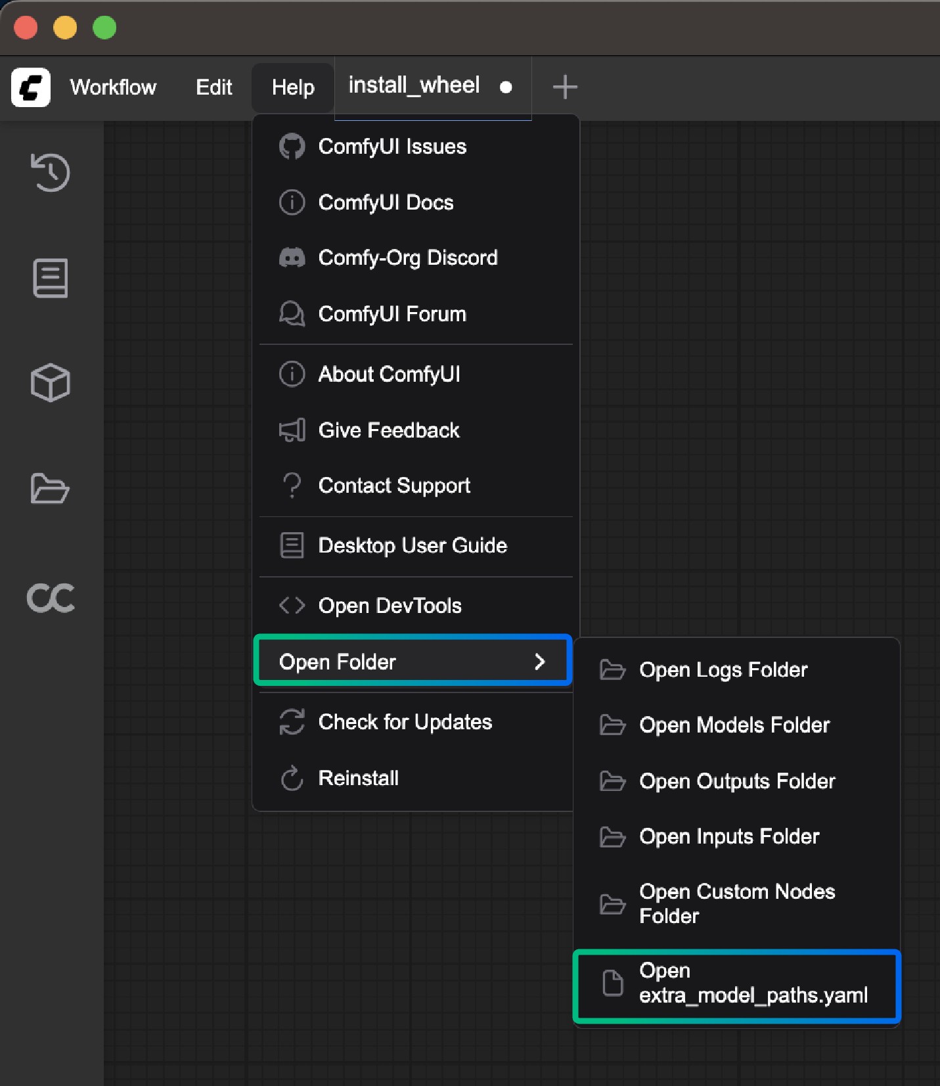Screen dimensions: 940x1086
Task: Select Open Models Folder text
Action: [734, 725]
